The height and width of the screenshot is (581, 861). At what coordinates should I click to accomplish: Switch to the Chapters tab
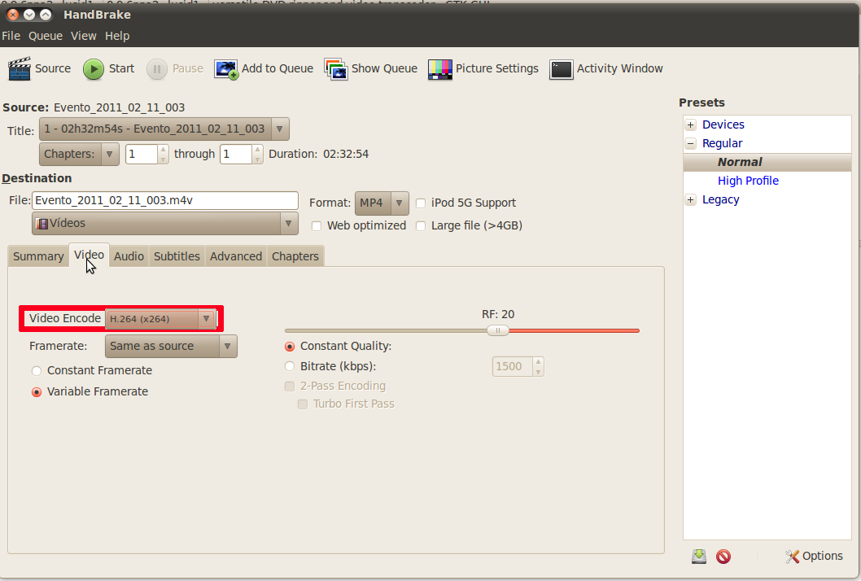pos(295,256)
